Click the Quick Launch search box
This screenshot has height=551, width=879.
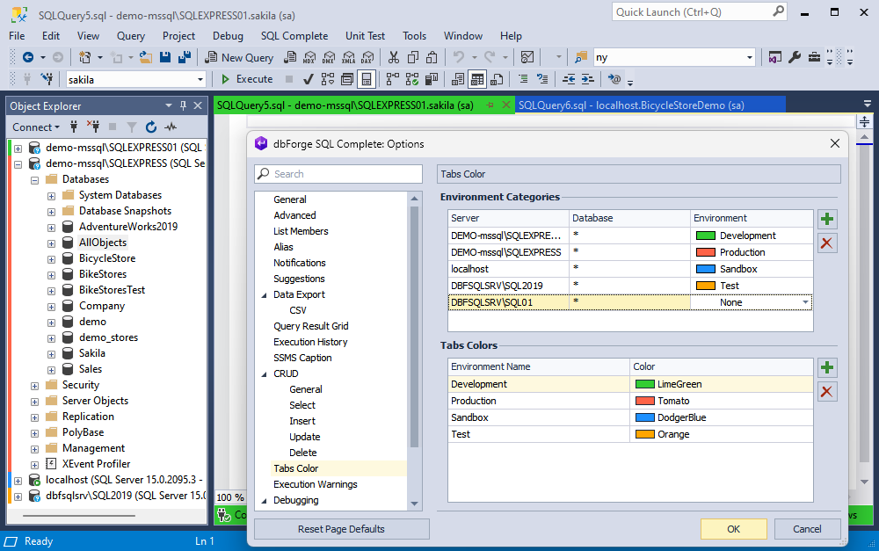coord(700,11)
